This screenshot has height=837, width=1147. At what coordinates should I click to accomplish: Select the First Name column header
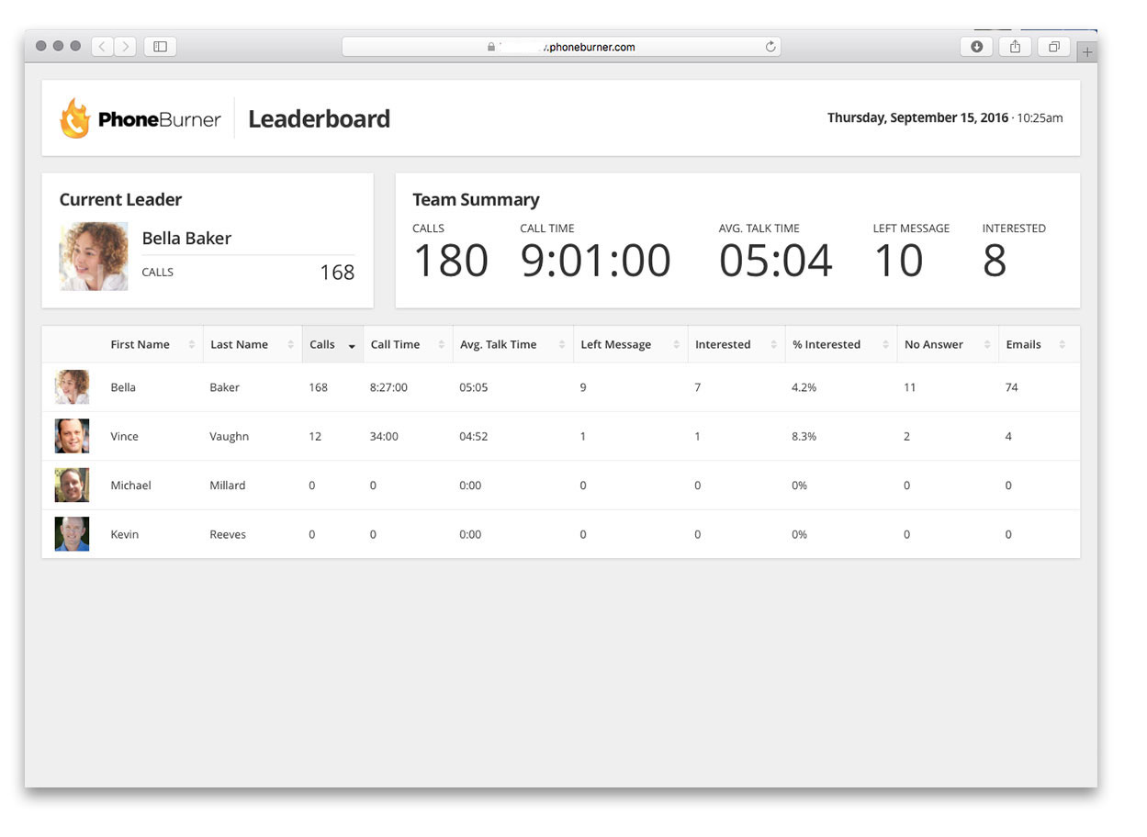(x=140, y=343)
